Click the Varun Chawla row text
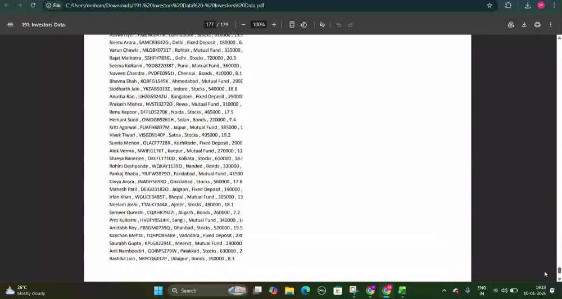This screenshot has width=562, height=299. 176,50
